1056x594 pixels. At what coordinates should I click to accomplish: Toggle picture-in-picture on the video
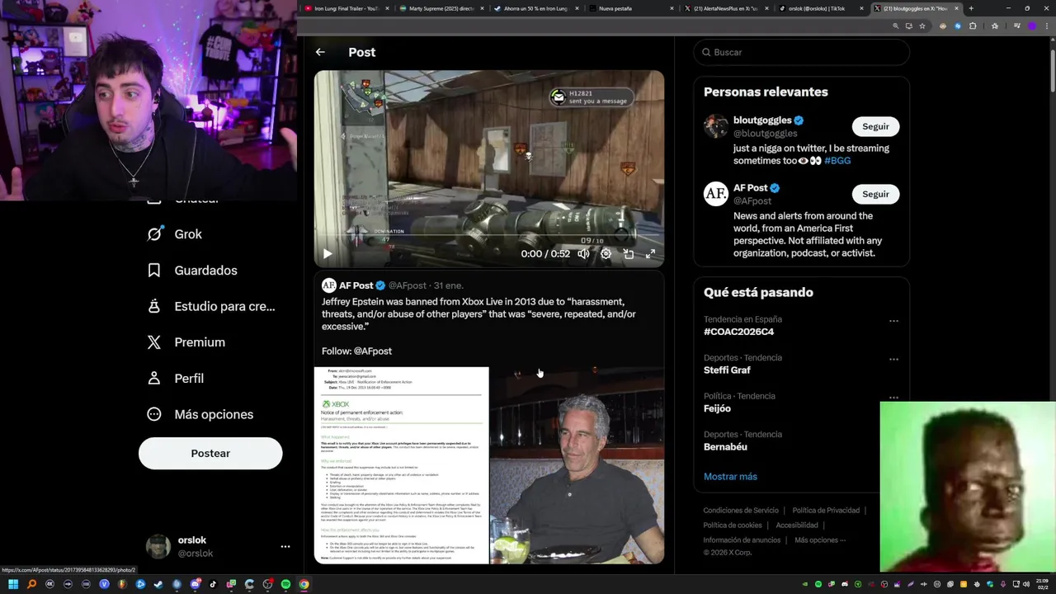pos(628,254)
